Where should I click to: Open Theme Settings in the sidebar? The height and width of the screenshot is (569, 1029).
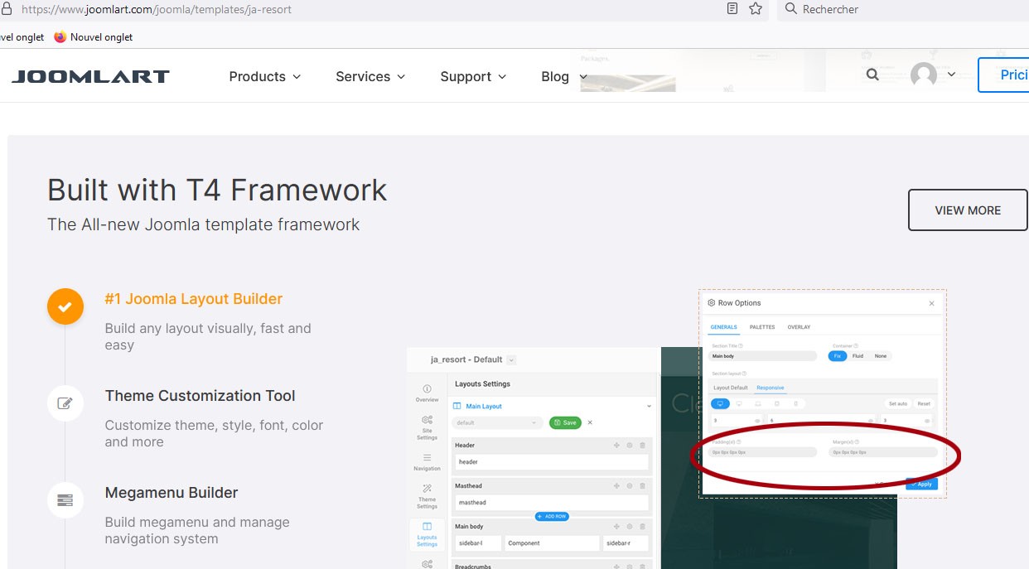[x=427, y=495]
